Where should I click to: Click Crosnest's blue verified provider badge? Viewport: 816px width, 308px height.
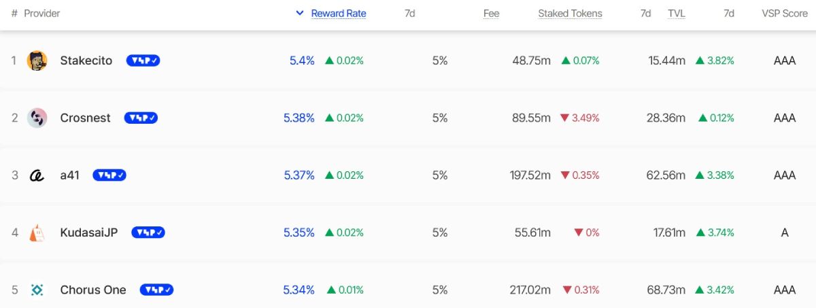pyautogui.click(x=141, y=118)
